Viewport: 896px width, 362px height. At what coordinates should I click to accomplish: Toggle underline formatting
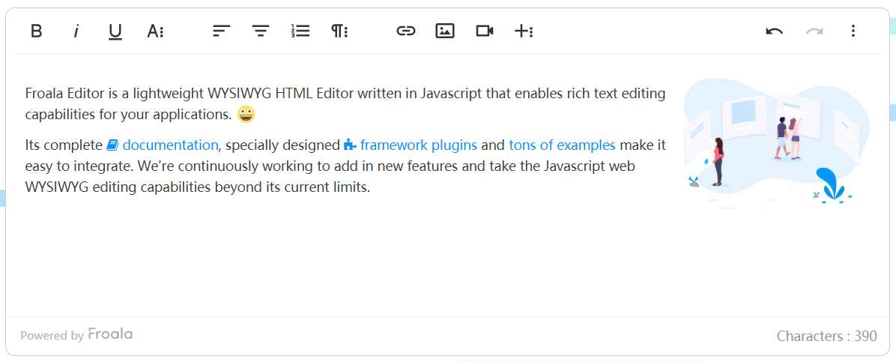(115, 31)
